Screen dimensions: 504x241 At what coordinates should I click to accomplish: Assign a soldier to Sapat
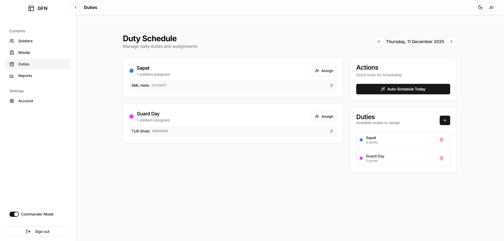(x=324, y=71)
